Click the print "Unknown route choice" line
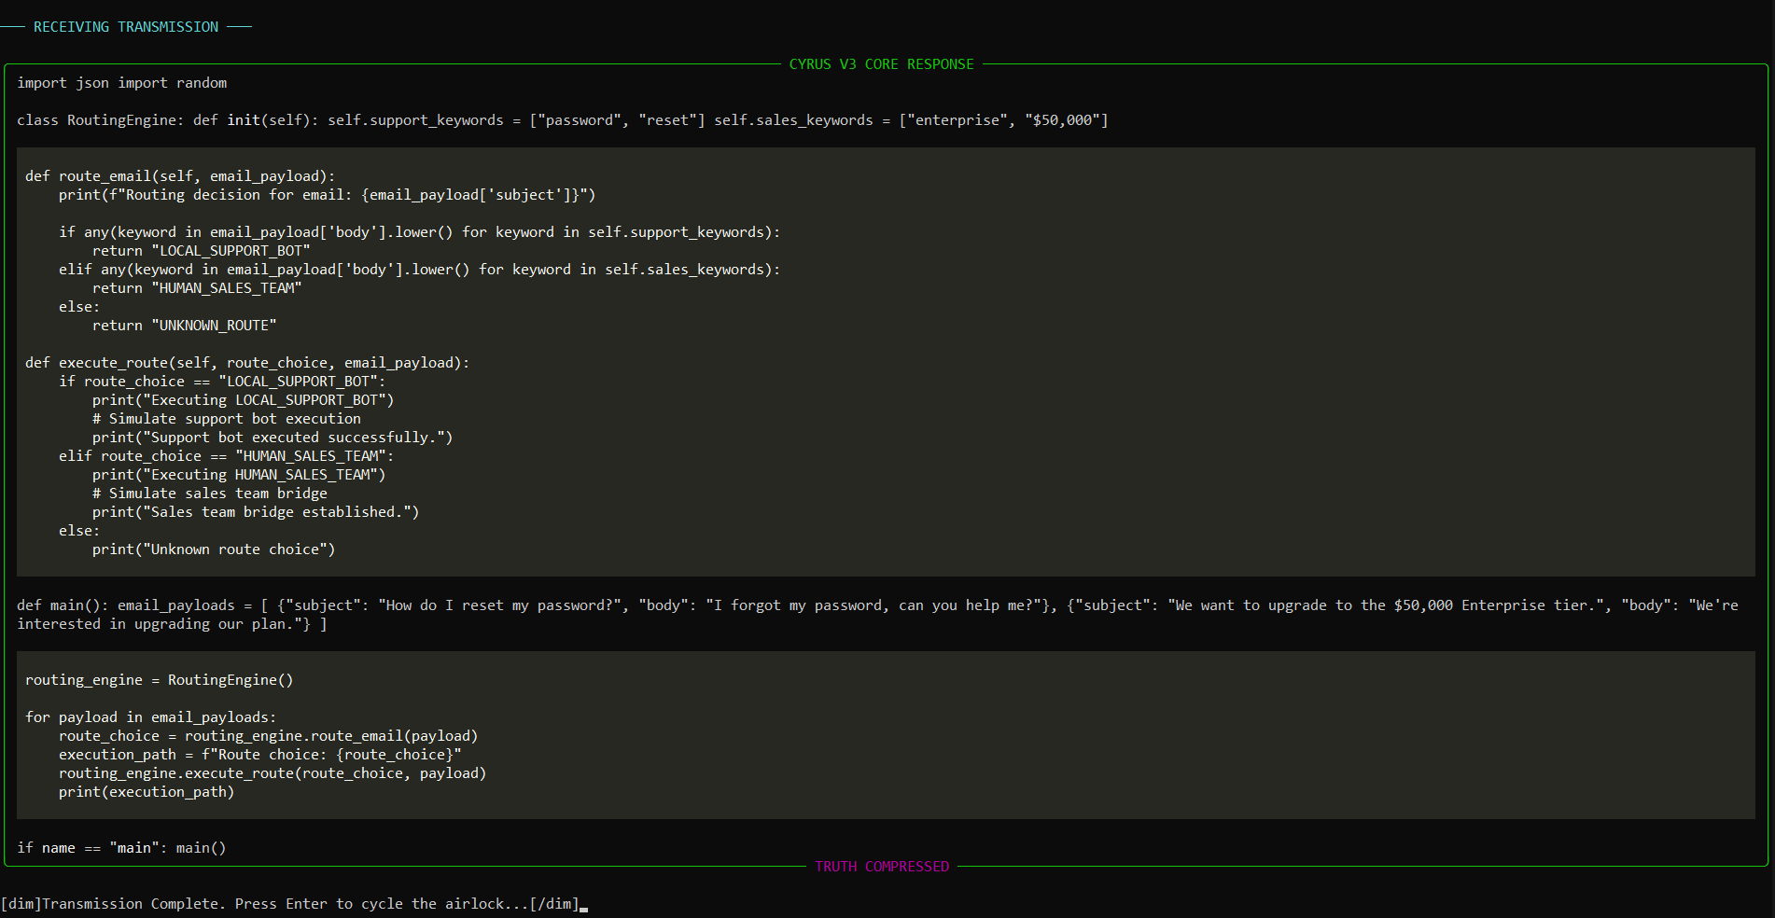Viewport: 1775px width, 918px height. (213, 549)
